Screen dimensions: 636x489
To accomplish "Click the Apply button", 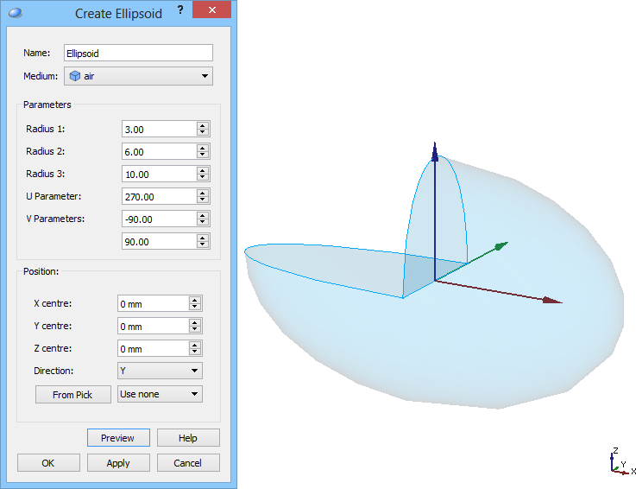I will point(118,463).
